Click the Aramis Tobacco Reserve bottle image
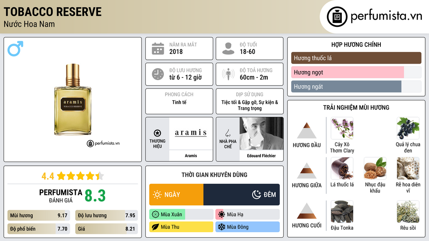This screenshot has width=429, height=241. (73, 100)
